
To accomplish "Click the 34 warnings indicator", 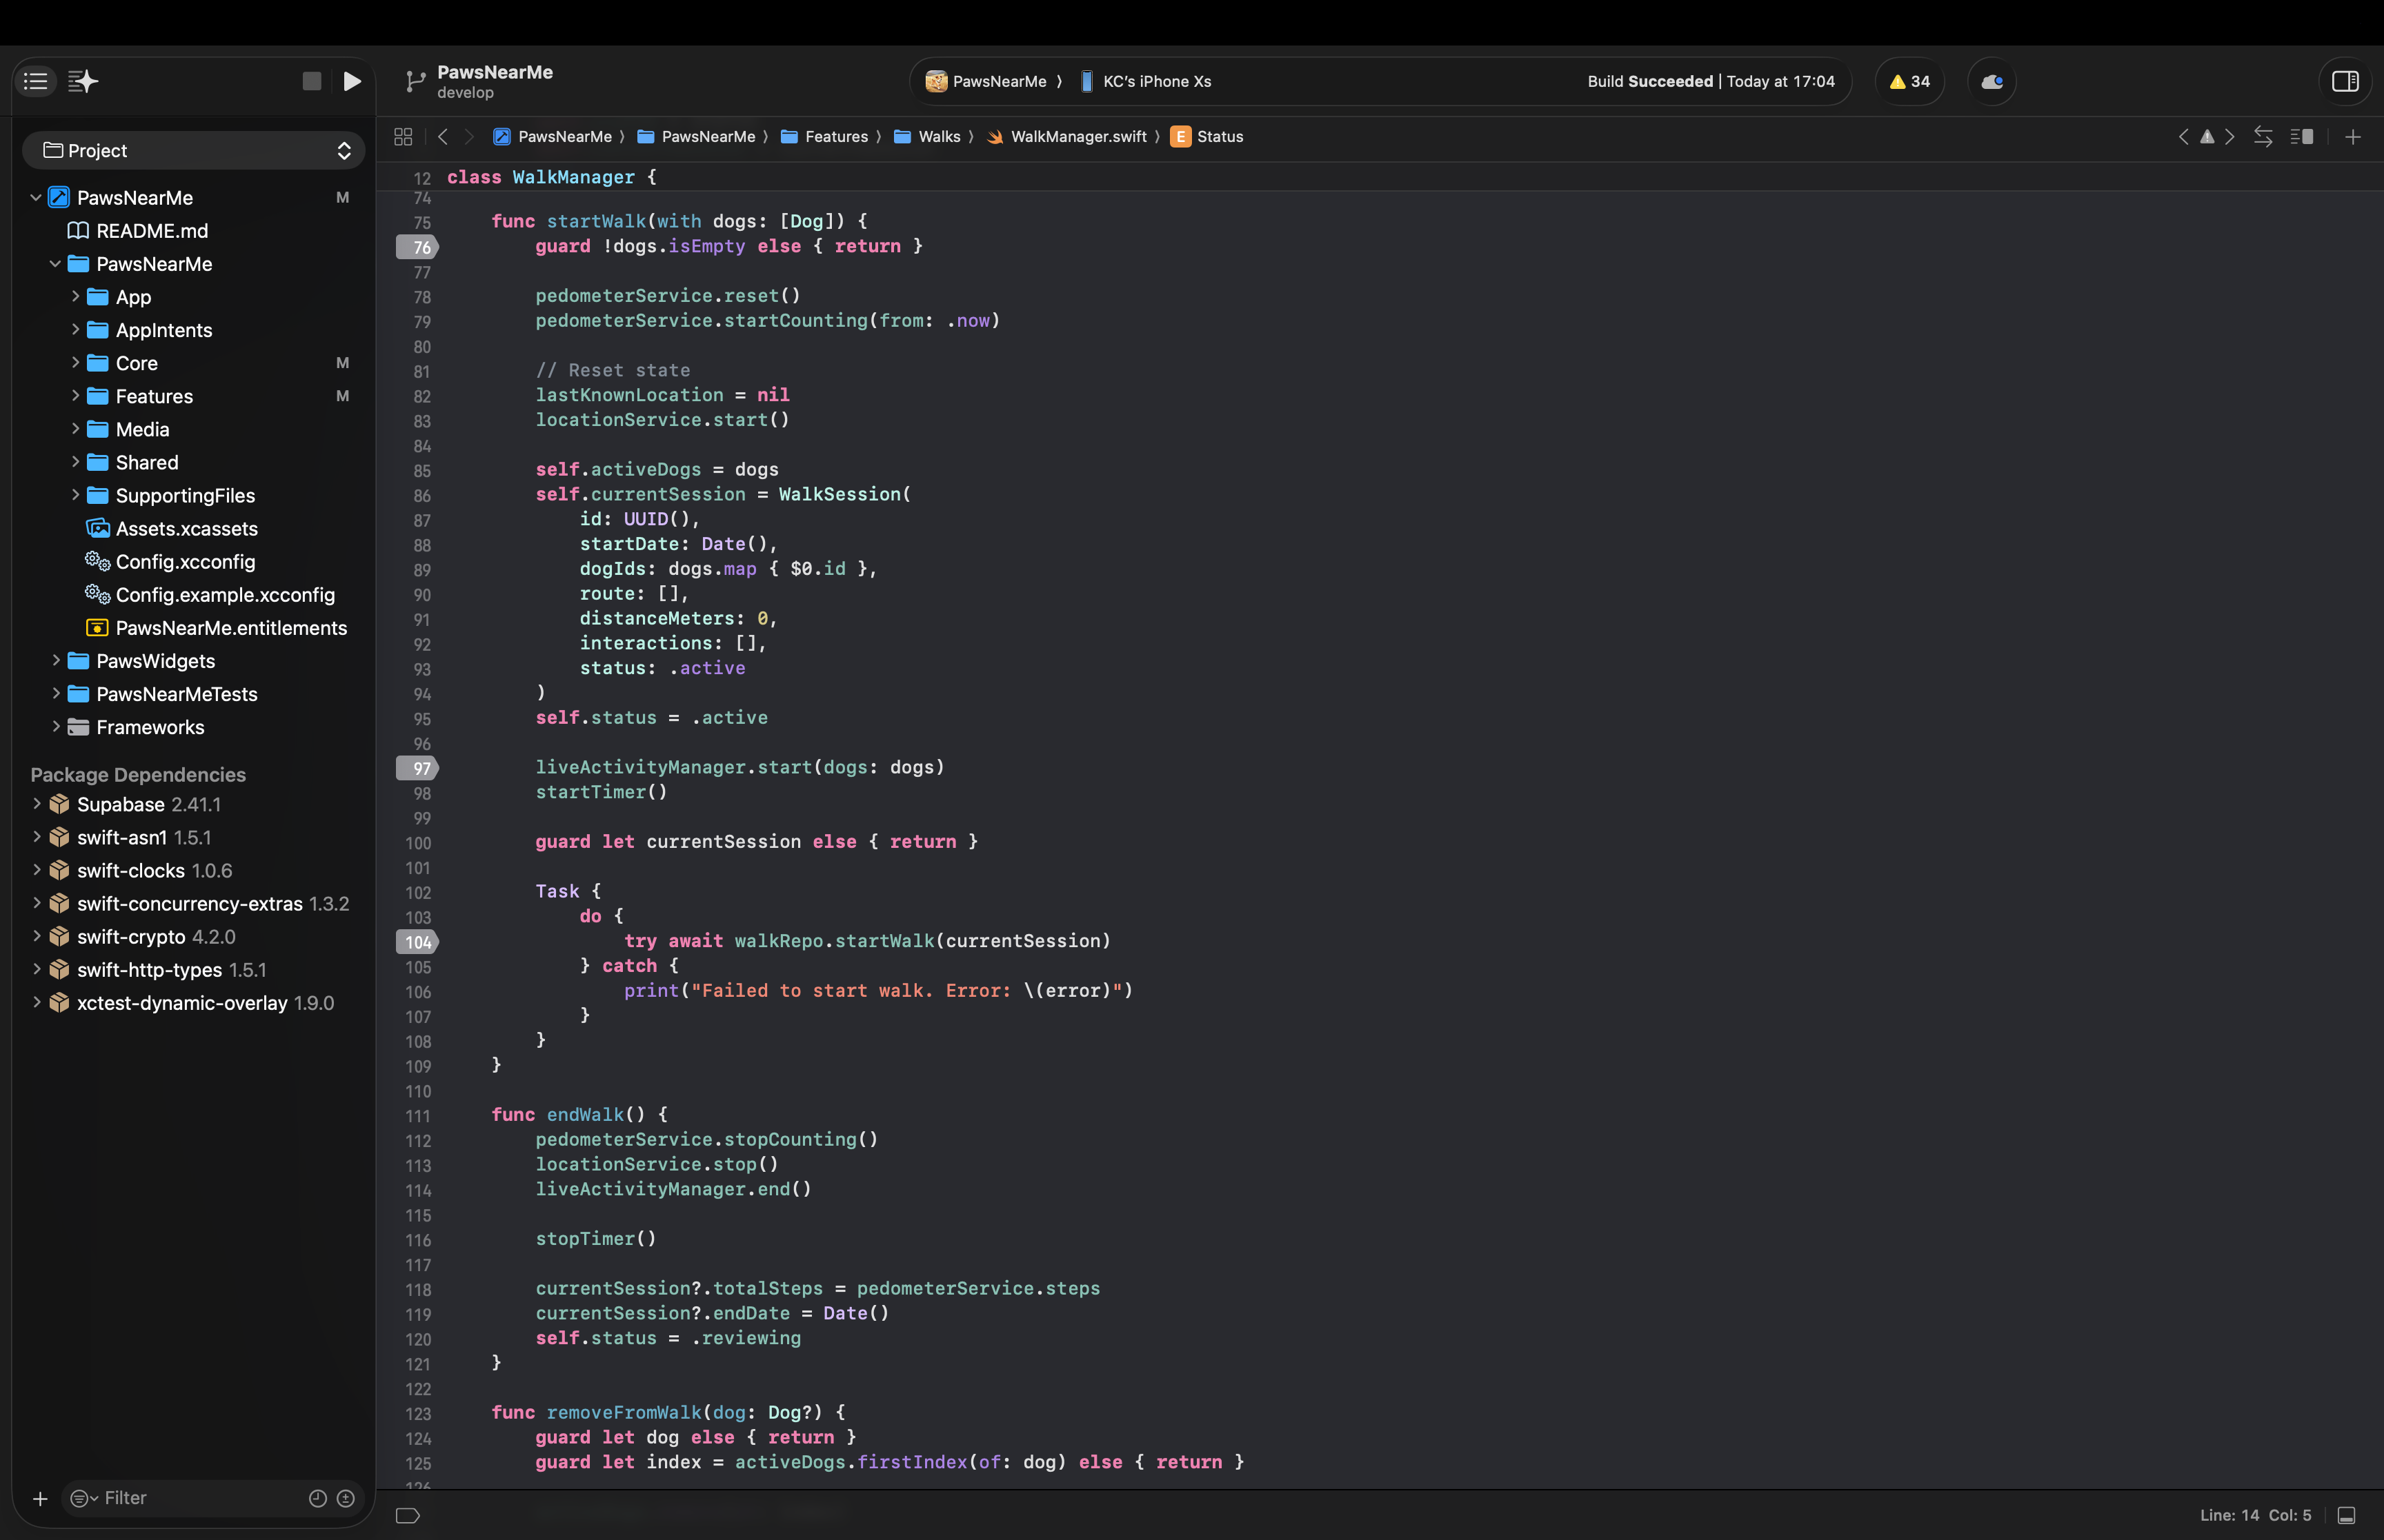I will tap(1909, 81).
